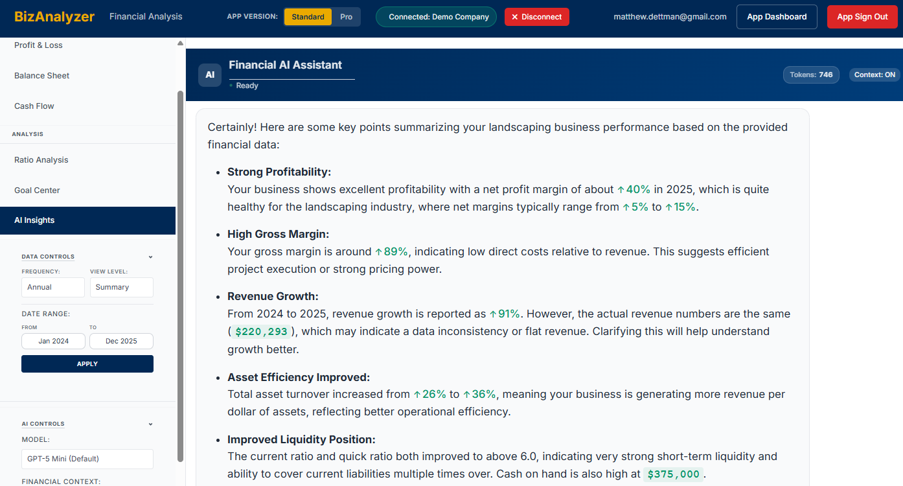Viewport: 903px width, 486px height.
Task: Click the Connected: Demo Company status pill
Action: pyautogui.click(x=436, y=17)
